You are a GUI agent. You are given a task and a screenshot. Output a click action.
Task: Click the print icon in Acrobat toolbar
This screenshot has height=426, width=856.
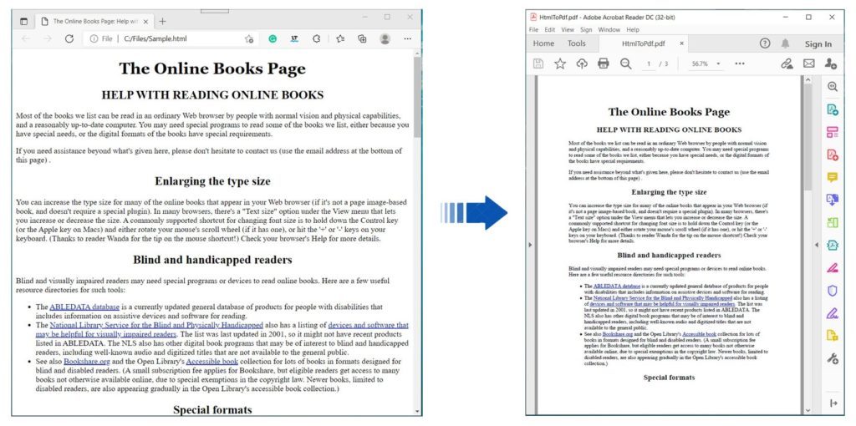(x=603, y=63)
